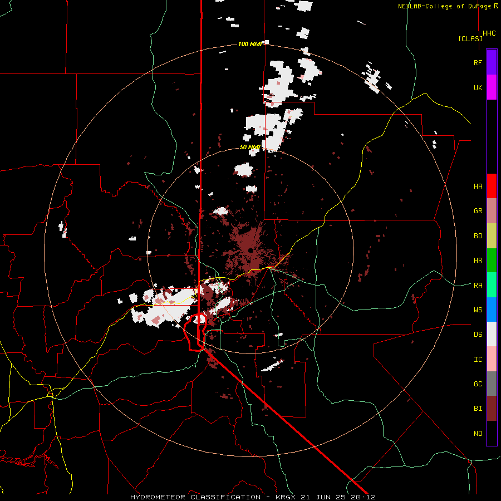Click the 'HYDROMETEOR CLASSIFICATION' title text
This screenshot has height=501, width=501.
pyautogui.click(x=195, y=497)
